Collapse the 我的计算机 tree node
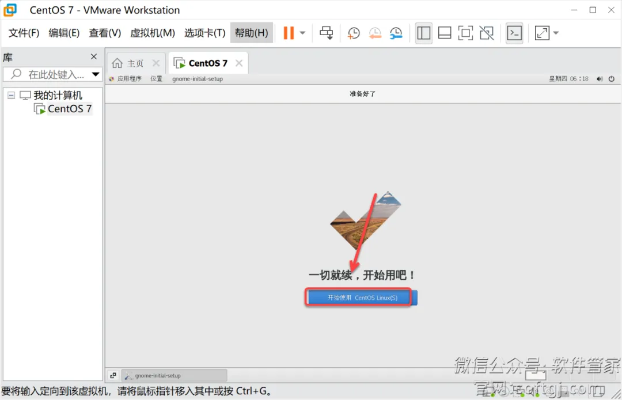Screen dimensions: 622x400 coord(12,95)
